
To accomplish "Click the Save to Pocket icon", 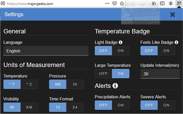I will [115, 4].
